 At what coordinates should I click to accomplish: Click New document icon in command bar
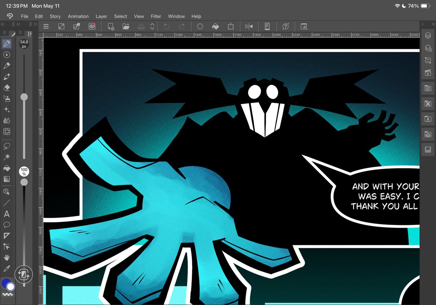click(x=111, y=26)
